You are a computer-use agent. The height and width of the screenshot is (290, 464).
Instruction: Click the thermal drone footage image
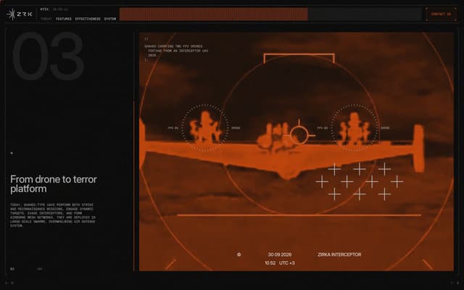pyautogui.click(x=297, y=152)
